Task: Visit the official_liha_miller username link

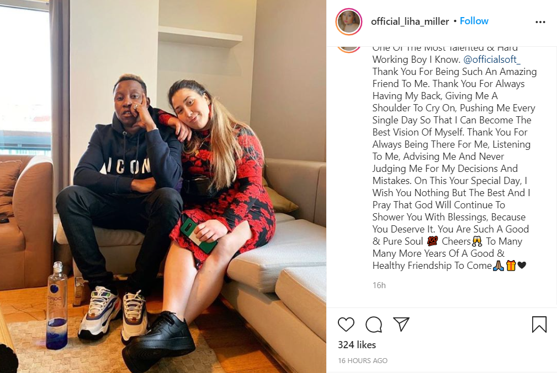Action: click(410, 21)
